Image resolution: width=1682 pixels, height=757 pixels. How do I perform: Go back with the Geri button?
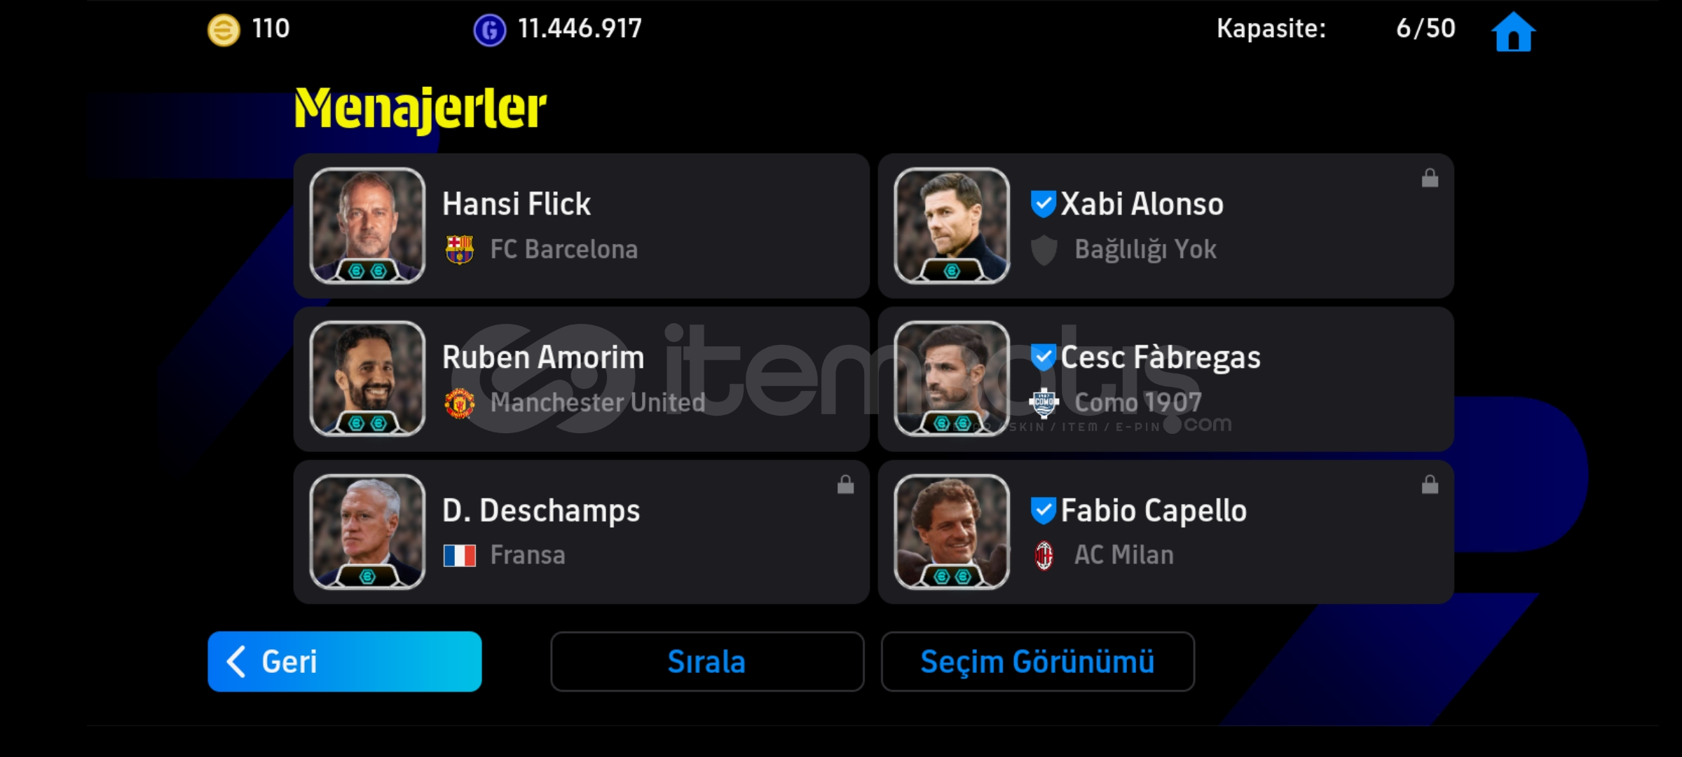345,662
